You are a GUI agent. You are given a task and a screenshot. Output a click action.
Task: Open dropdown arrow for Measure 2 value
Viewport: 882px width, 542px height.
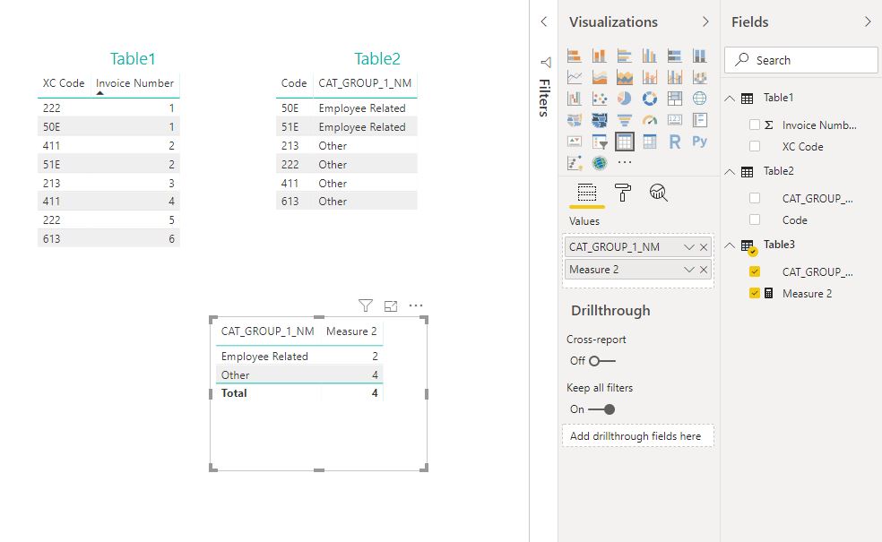(689, 270)
